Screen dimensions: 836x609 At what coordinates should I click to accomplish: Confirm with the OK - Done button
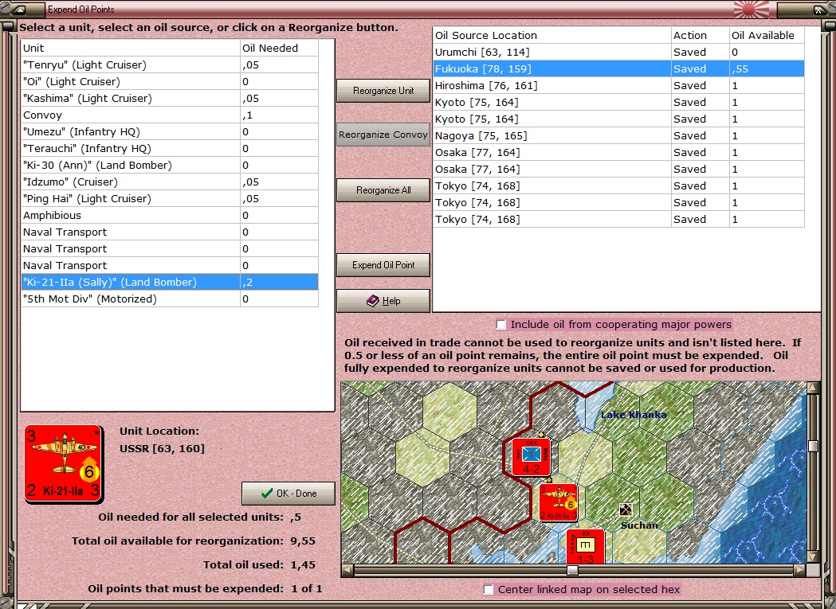[x=288, y=494]
